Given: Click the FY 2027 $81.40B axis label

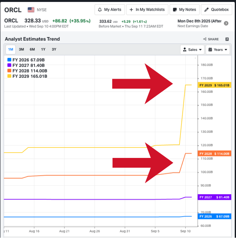Looking at the screenshot, I should (214, 197).
